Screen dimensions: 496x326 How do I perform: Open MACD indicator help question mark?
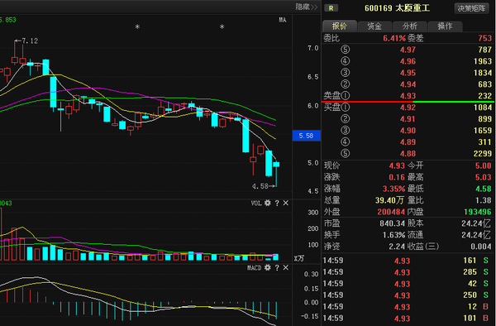point(277,268)
